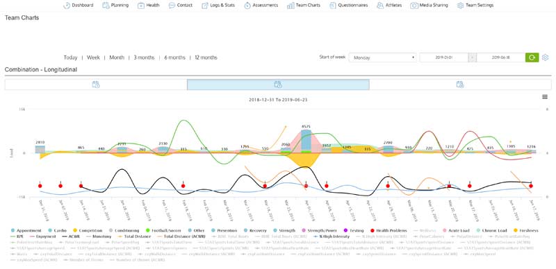This screenshot has width=556, height=269.
Task: Open the Questionnaires section
Action: 349,6
